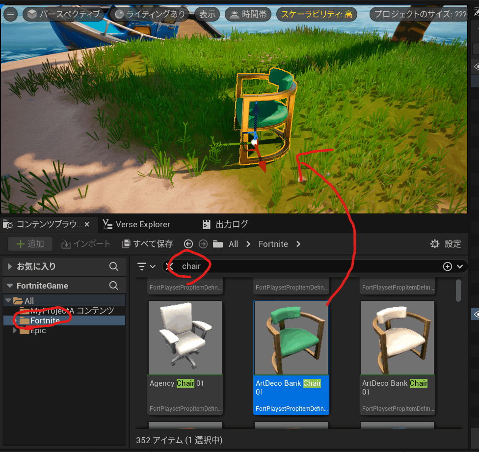Select the Agency Chair 01 asset thumbnail
This screenshot has height=452, width=479.
click(x=185, y=338)
